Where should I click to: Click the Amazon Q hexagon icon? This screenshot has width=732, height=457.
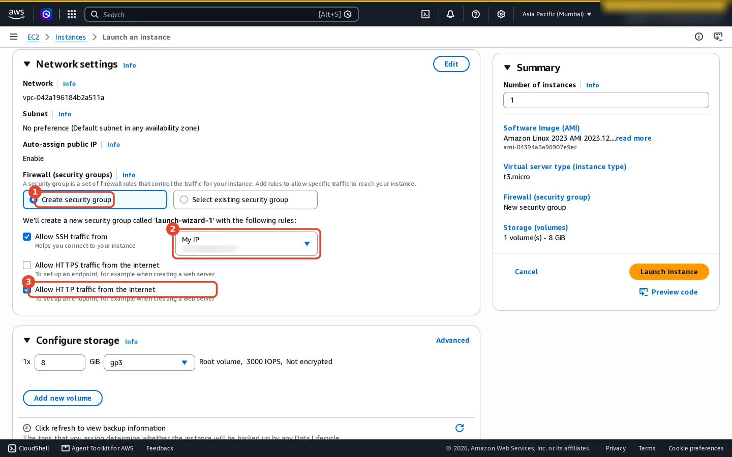(x=46, y=14)
